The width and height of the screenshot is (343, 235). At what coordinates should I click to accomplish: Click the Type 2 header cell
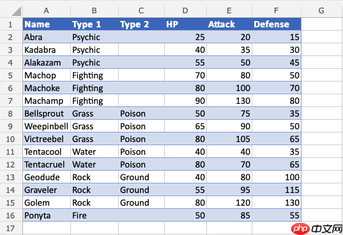click(141, 24)
